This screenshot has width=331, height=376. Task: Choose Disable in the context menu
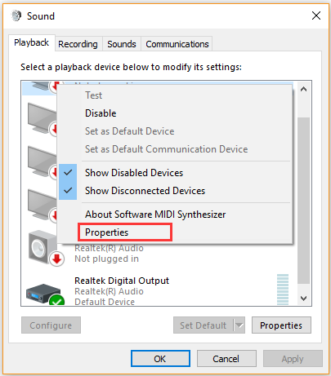pyautogui.click(x=101, y=113)
